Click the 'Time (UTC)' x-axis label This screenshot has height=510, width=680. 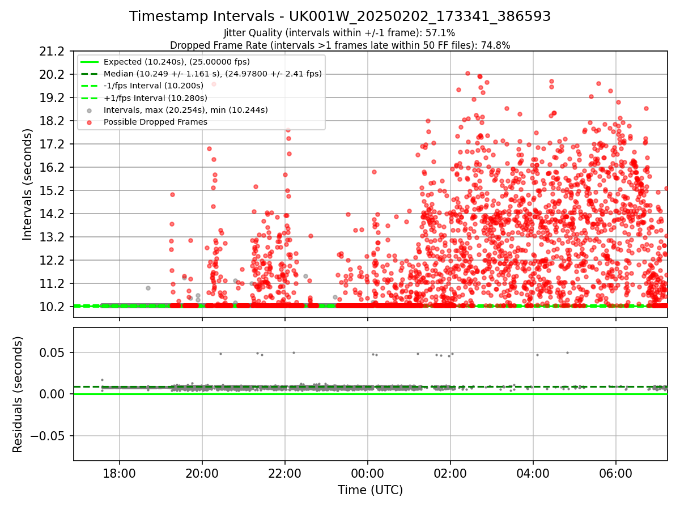[x=370, y=490]
